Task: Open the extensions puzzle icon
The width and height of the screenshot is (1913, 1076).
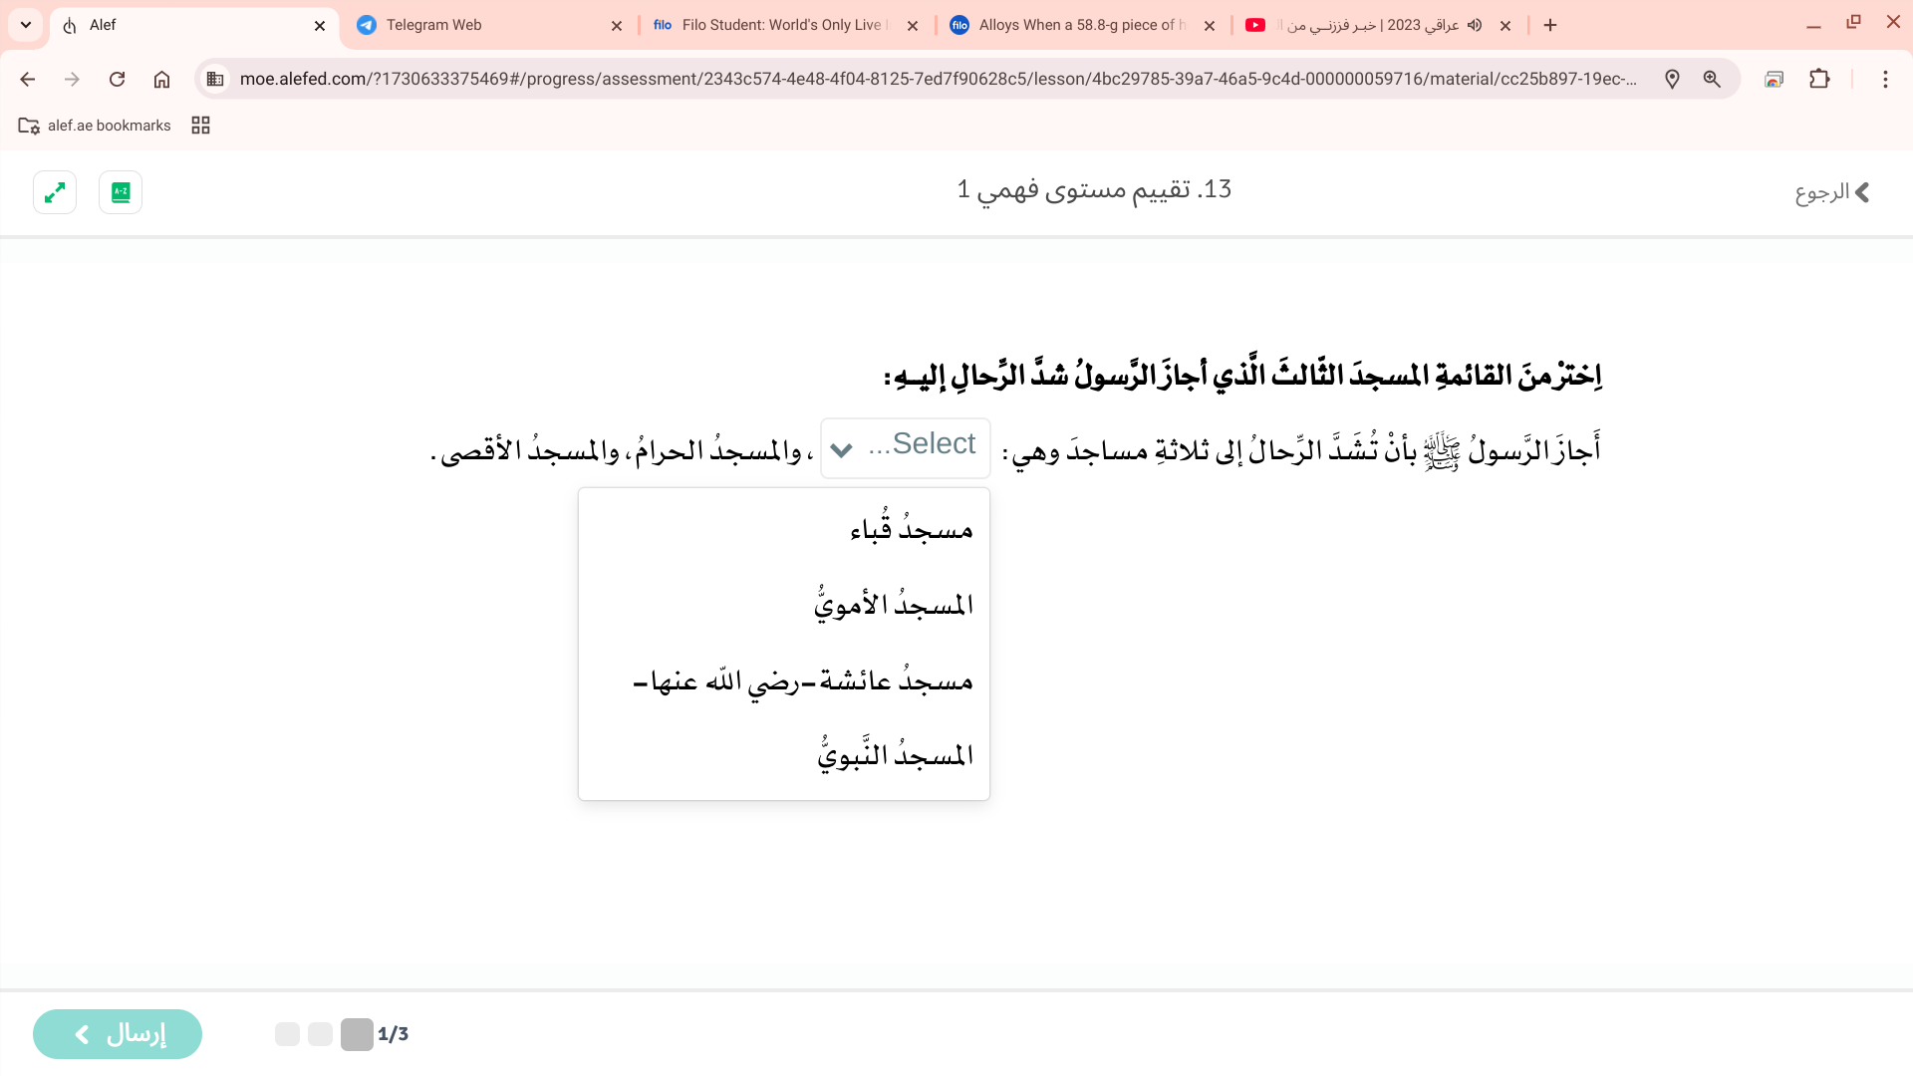Action: 1819,79
